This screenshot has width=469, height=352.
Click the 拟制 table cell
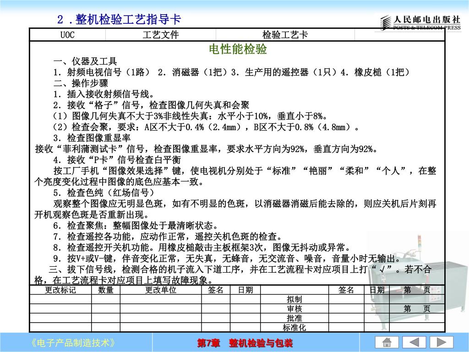coord(294,299)
